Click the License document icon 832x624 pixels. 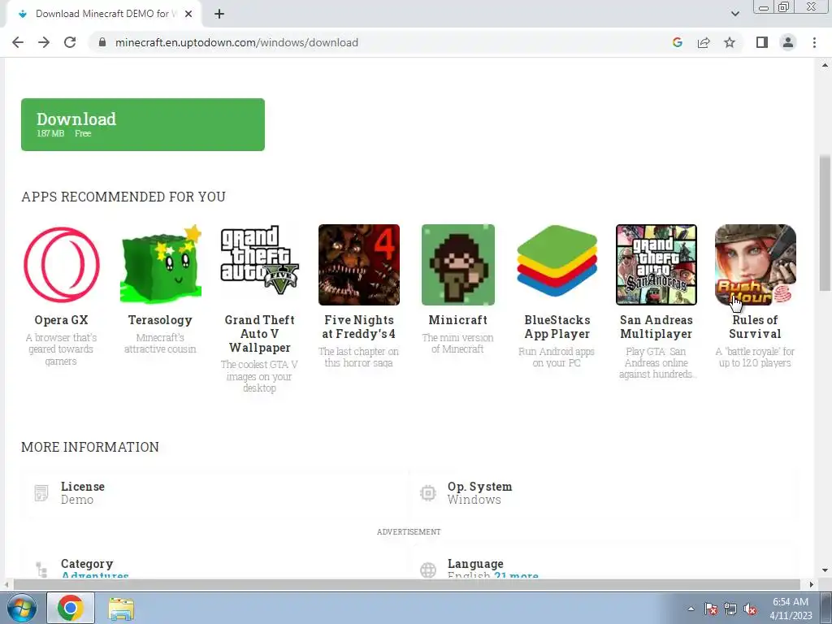(41, 493)
